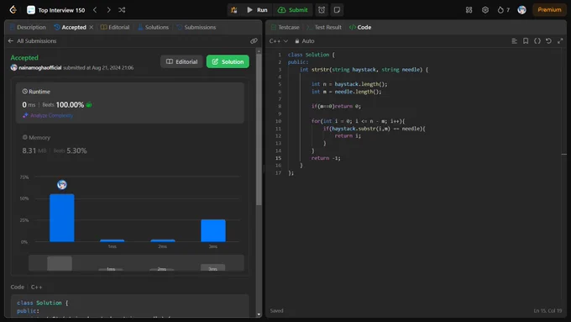Click the tallest runtime distribution bar
Viewport: 571px width, 322px height.
[62, 218]
